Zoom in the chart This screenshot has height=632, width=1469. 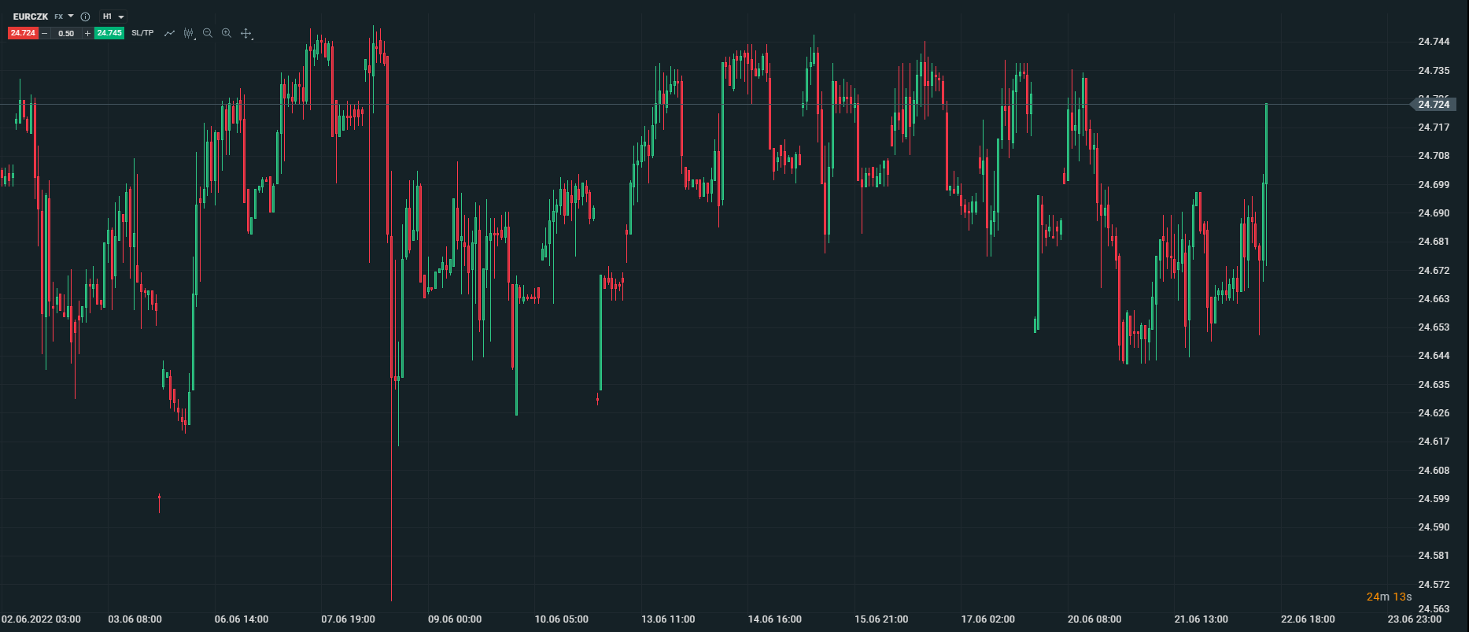coord(227,33)
